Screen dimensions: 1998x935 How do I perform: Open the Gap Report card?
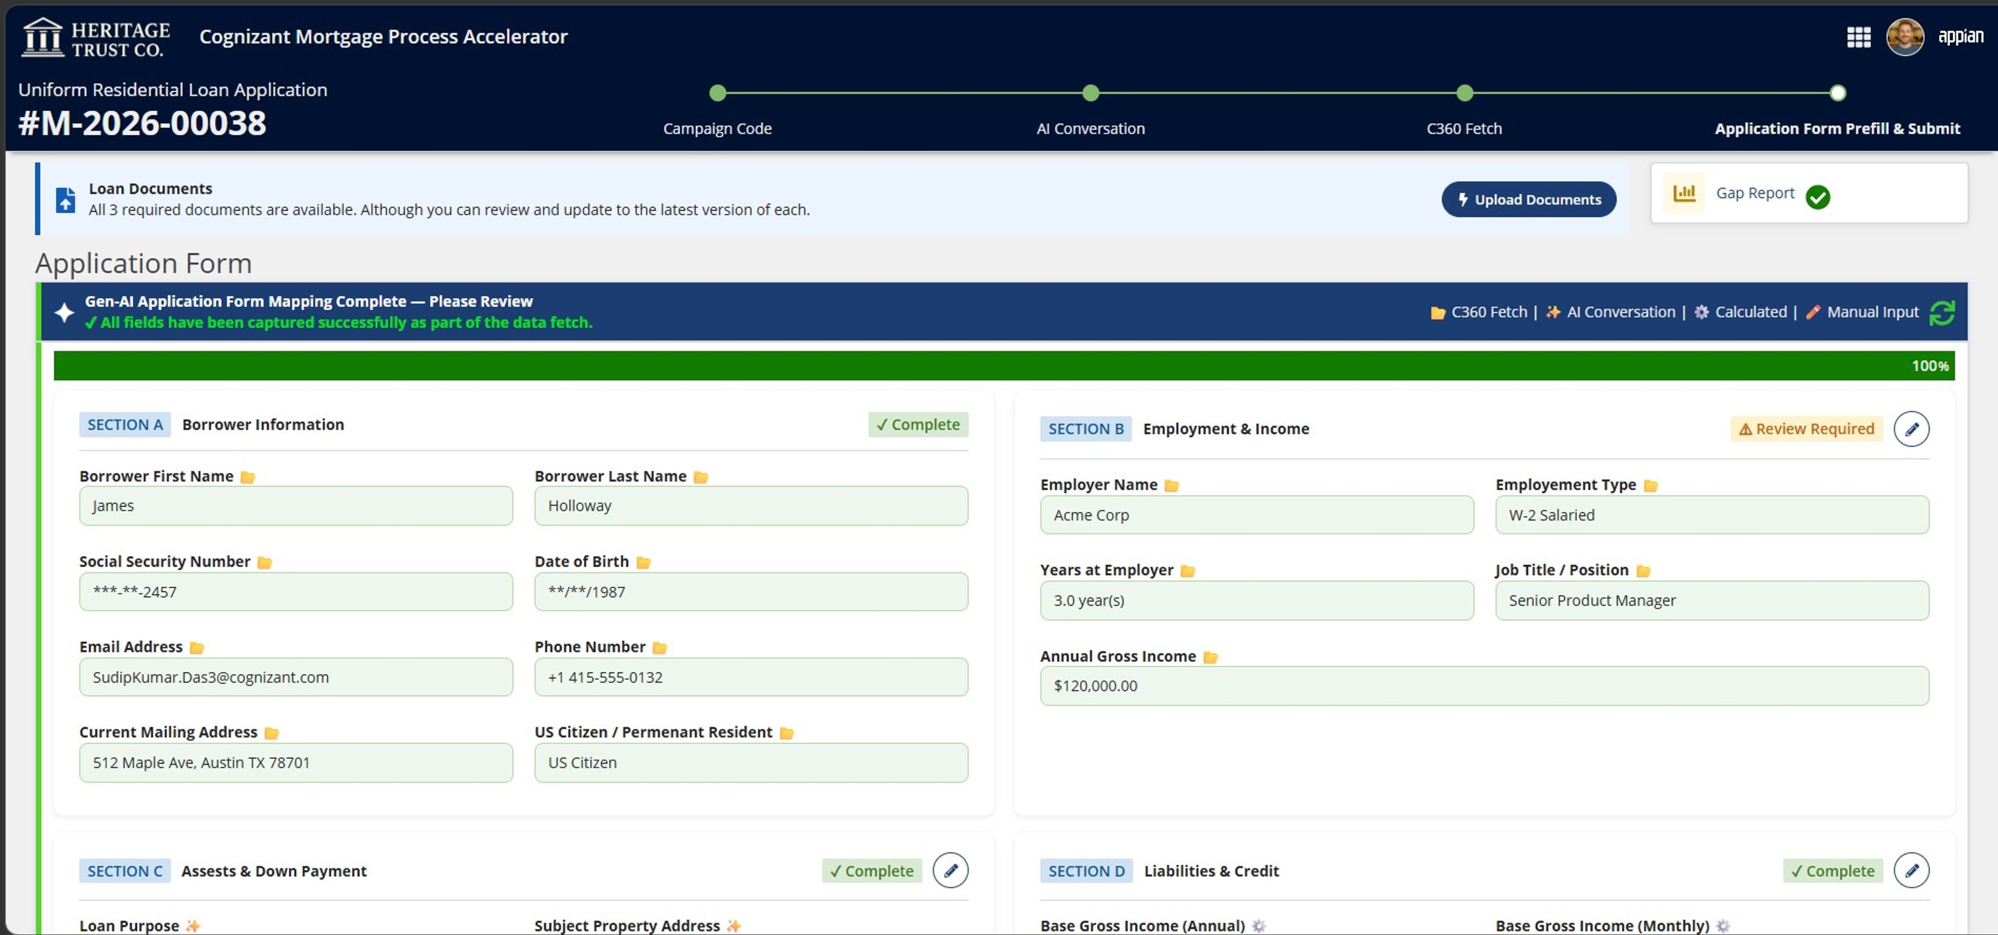point(1809,193)
